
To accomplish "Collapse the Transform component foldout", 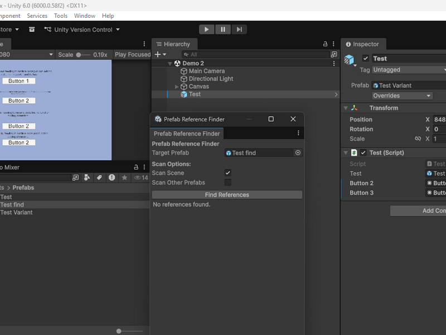I will pyautogui.click(x=346, y=108).
